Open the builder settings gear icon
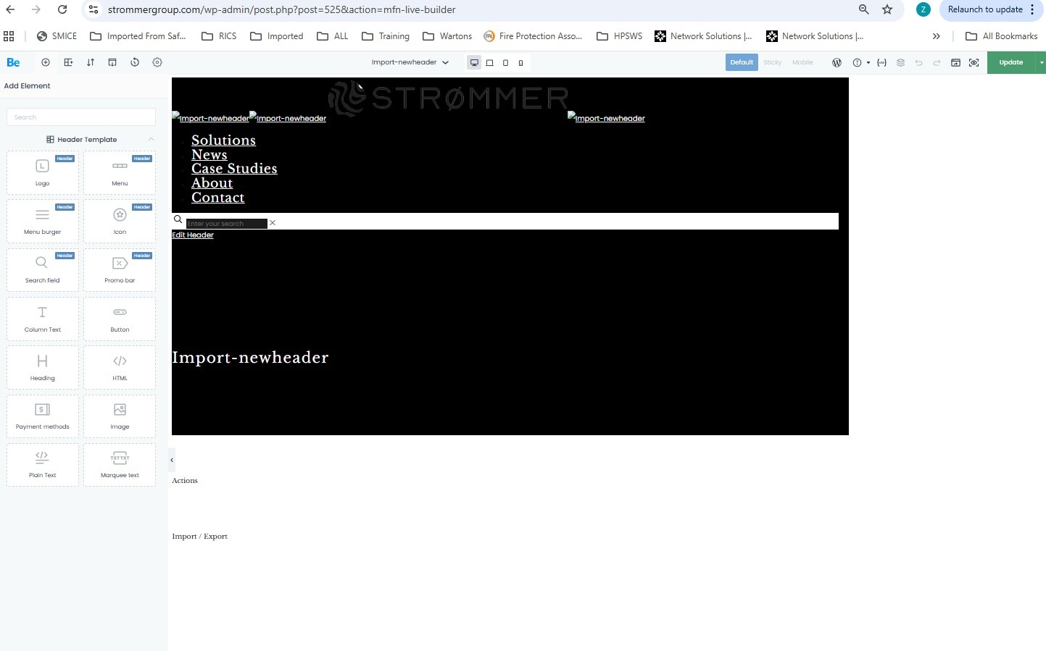 point(157,62)
